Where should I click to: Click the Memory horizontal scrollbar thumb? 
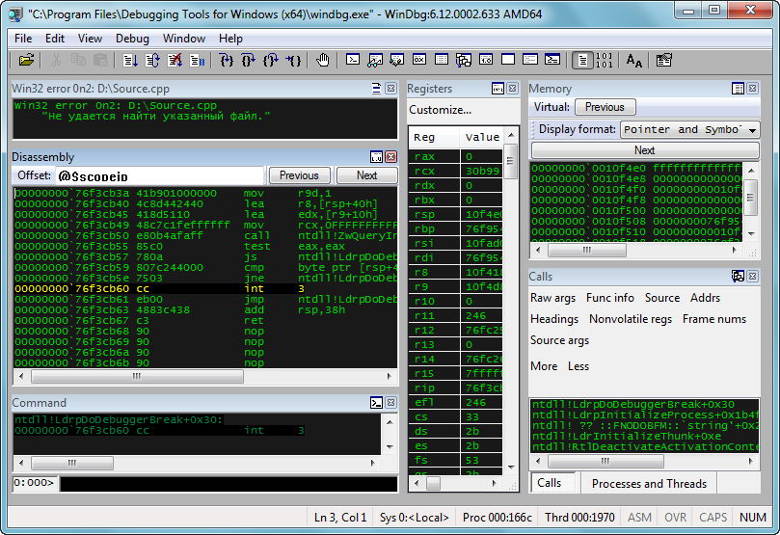587,251
